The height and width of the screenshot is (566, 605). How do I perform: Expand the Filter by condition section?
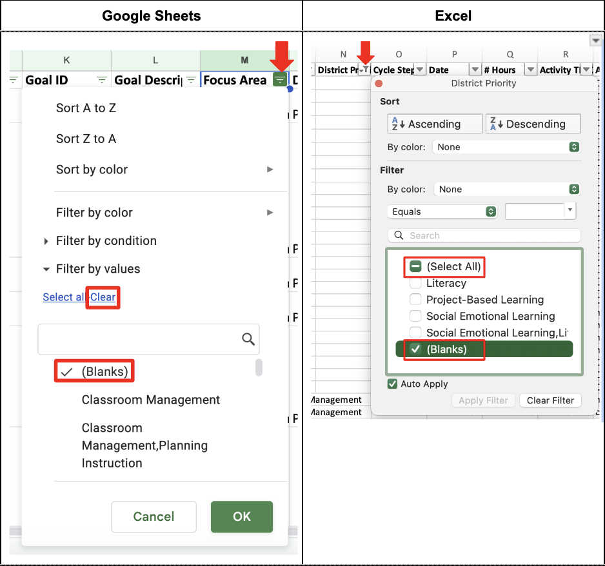coord(46,241)
